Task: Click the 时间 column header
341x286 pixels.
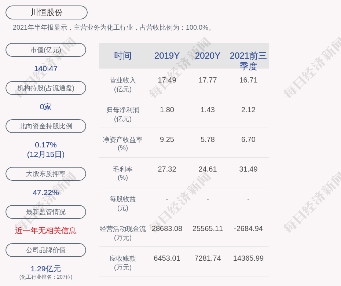Action: pyautogui.click(x=123, y=56)
